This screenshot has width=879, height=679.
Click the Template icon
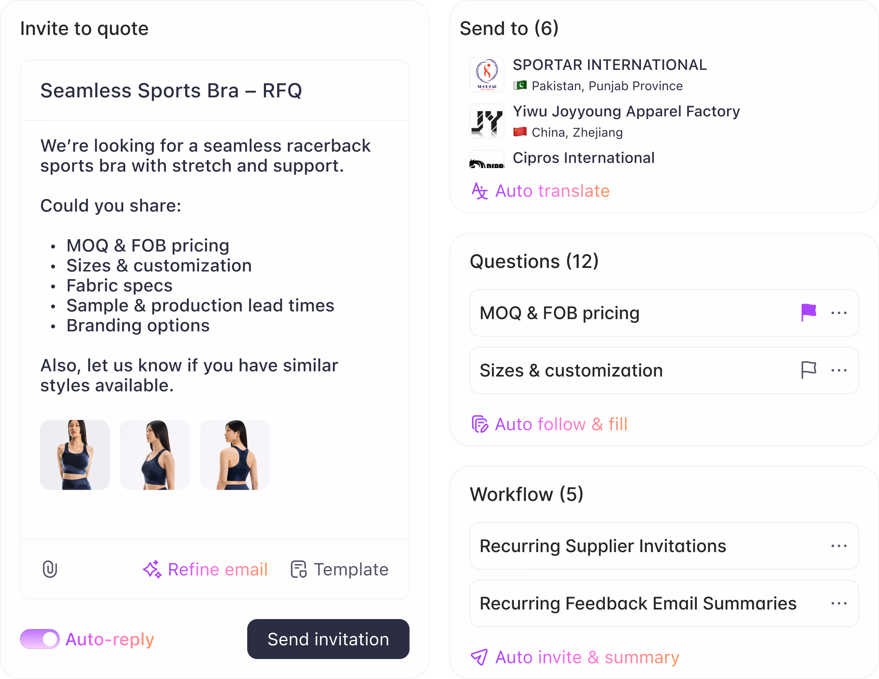click(298, 569)
